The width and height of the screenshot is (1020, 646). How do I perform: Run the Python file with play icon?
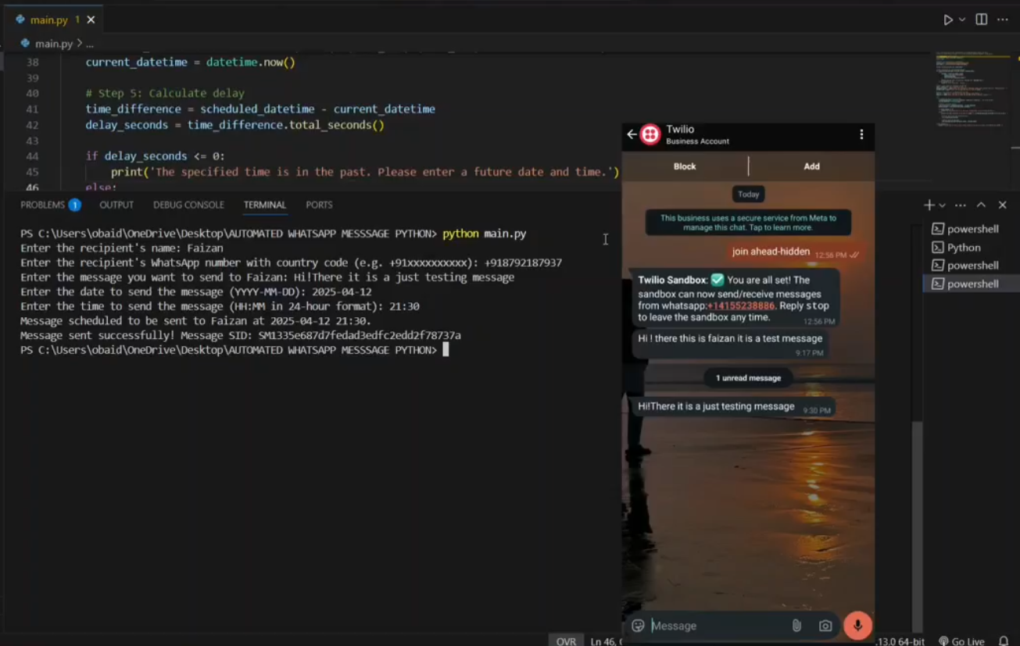(947, 20)
